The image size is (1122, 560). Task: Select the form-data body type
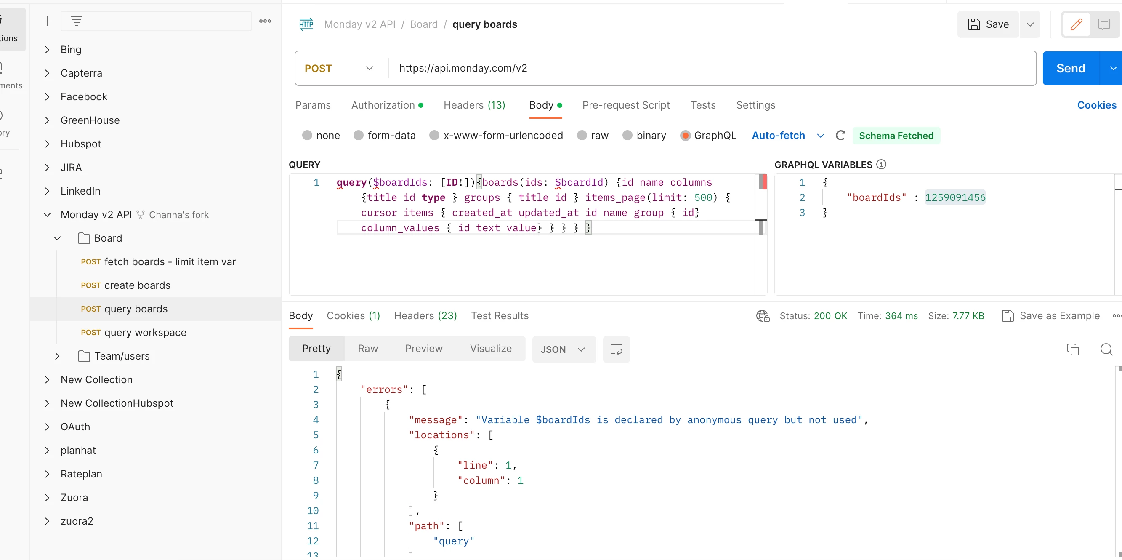[359, 136]
